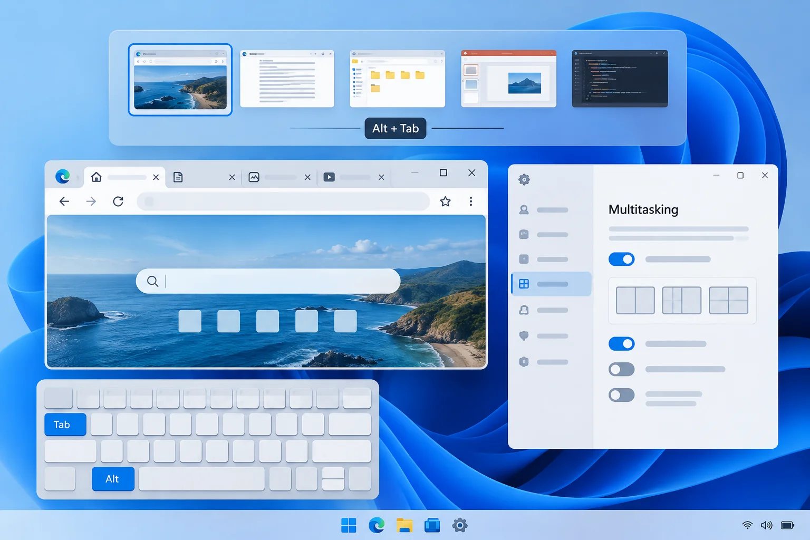The width and height of the screenshot is (810, 540).
Task: Click the spacebar on the on-screen keyboard
Action: pos(202,479)
